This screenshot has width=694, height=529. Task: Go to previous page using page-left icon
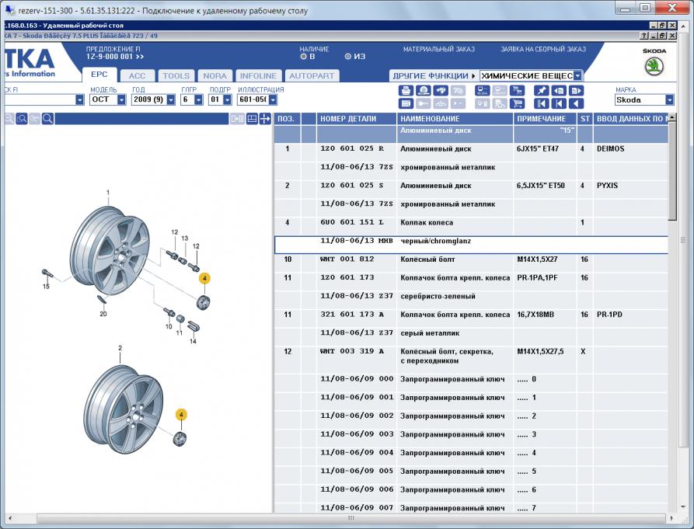click(x=559, y=91)
